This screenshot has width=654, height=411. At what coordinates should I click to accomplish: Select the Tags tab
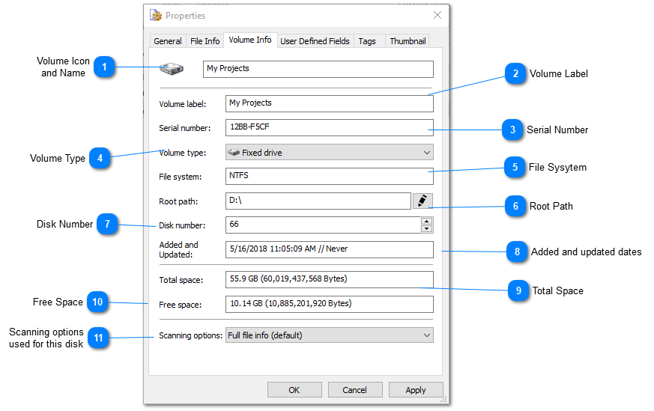pyautogui.click(x=367, y=41)
